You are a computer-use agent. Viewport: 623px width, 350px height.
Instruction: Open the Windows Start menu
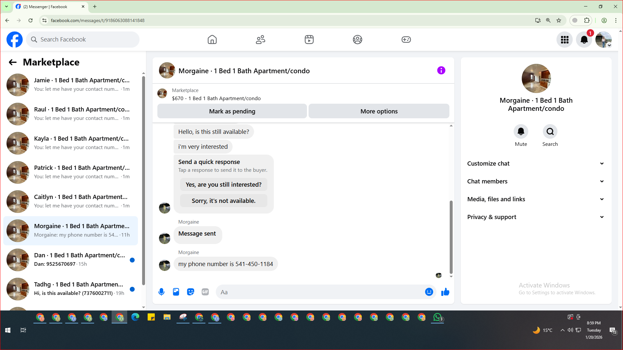[8, 330]
